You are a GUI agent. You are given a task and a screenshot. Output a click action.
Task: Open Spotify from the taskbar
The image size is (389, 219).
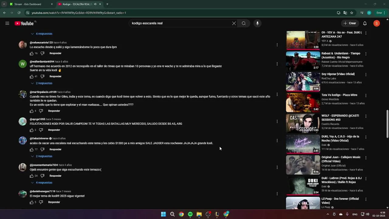pos(190,214)
